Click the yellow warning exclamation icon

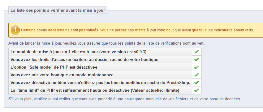point(15,30)
